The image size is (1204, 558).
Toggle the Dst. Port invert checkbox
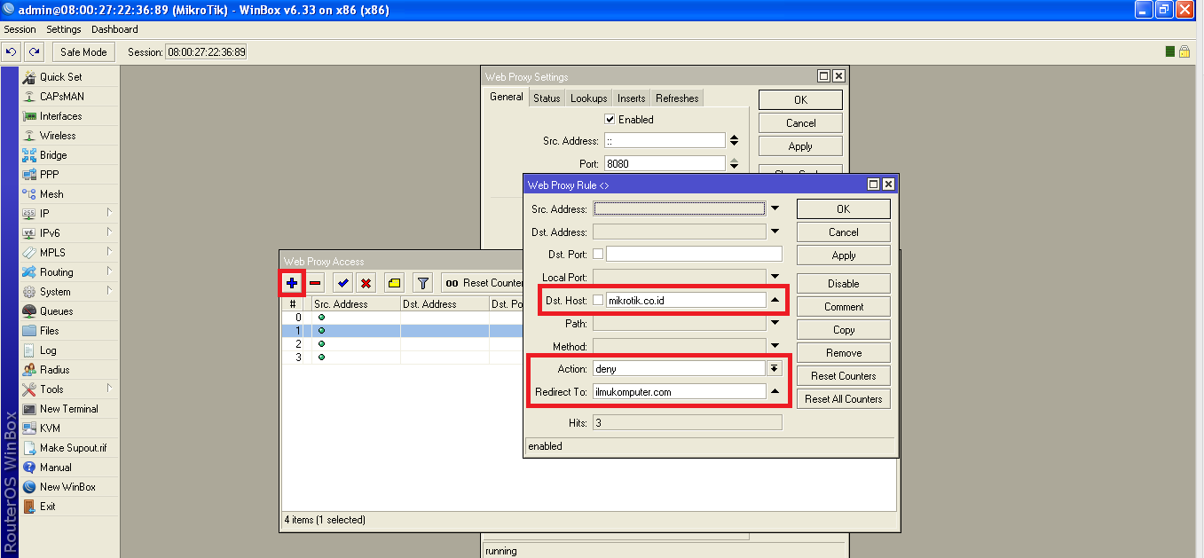598,254
